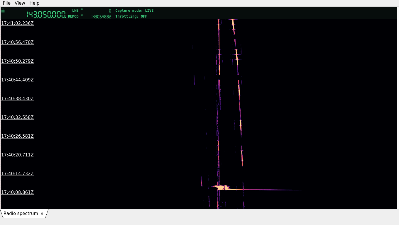Click the LNB frequency value 0
Viewport: 399px width, 225px height.
click(x=110, y=11)
